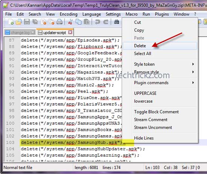
Task: Open the Search menu
Action: [35, 14]
